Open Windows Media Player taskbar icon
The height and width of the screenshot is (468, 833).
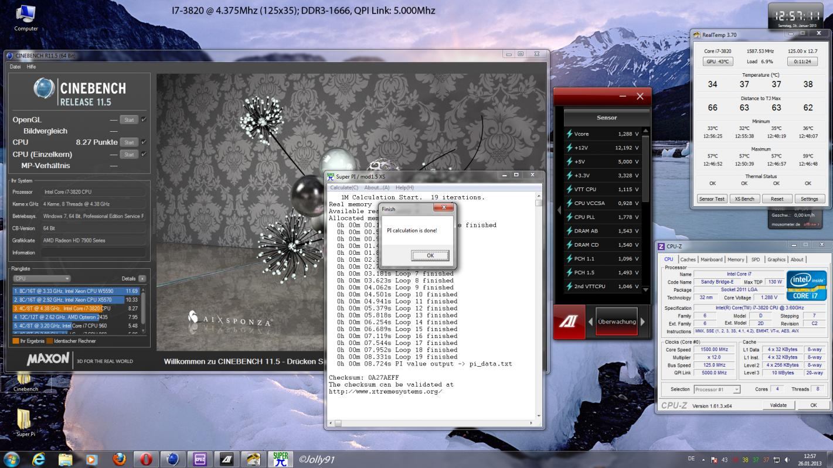[x=91, y=459]
